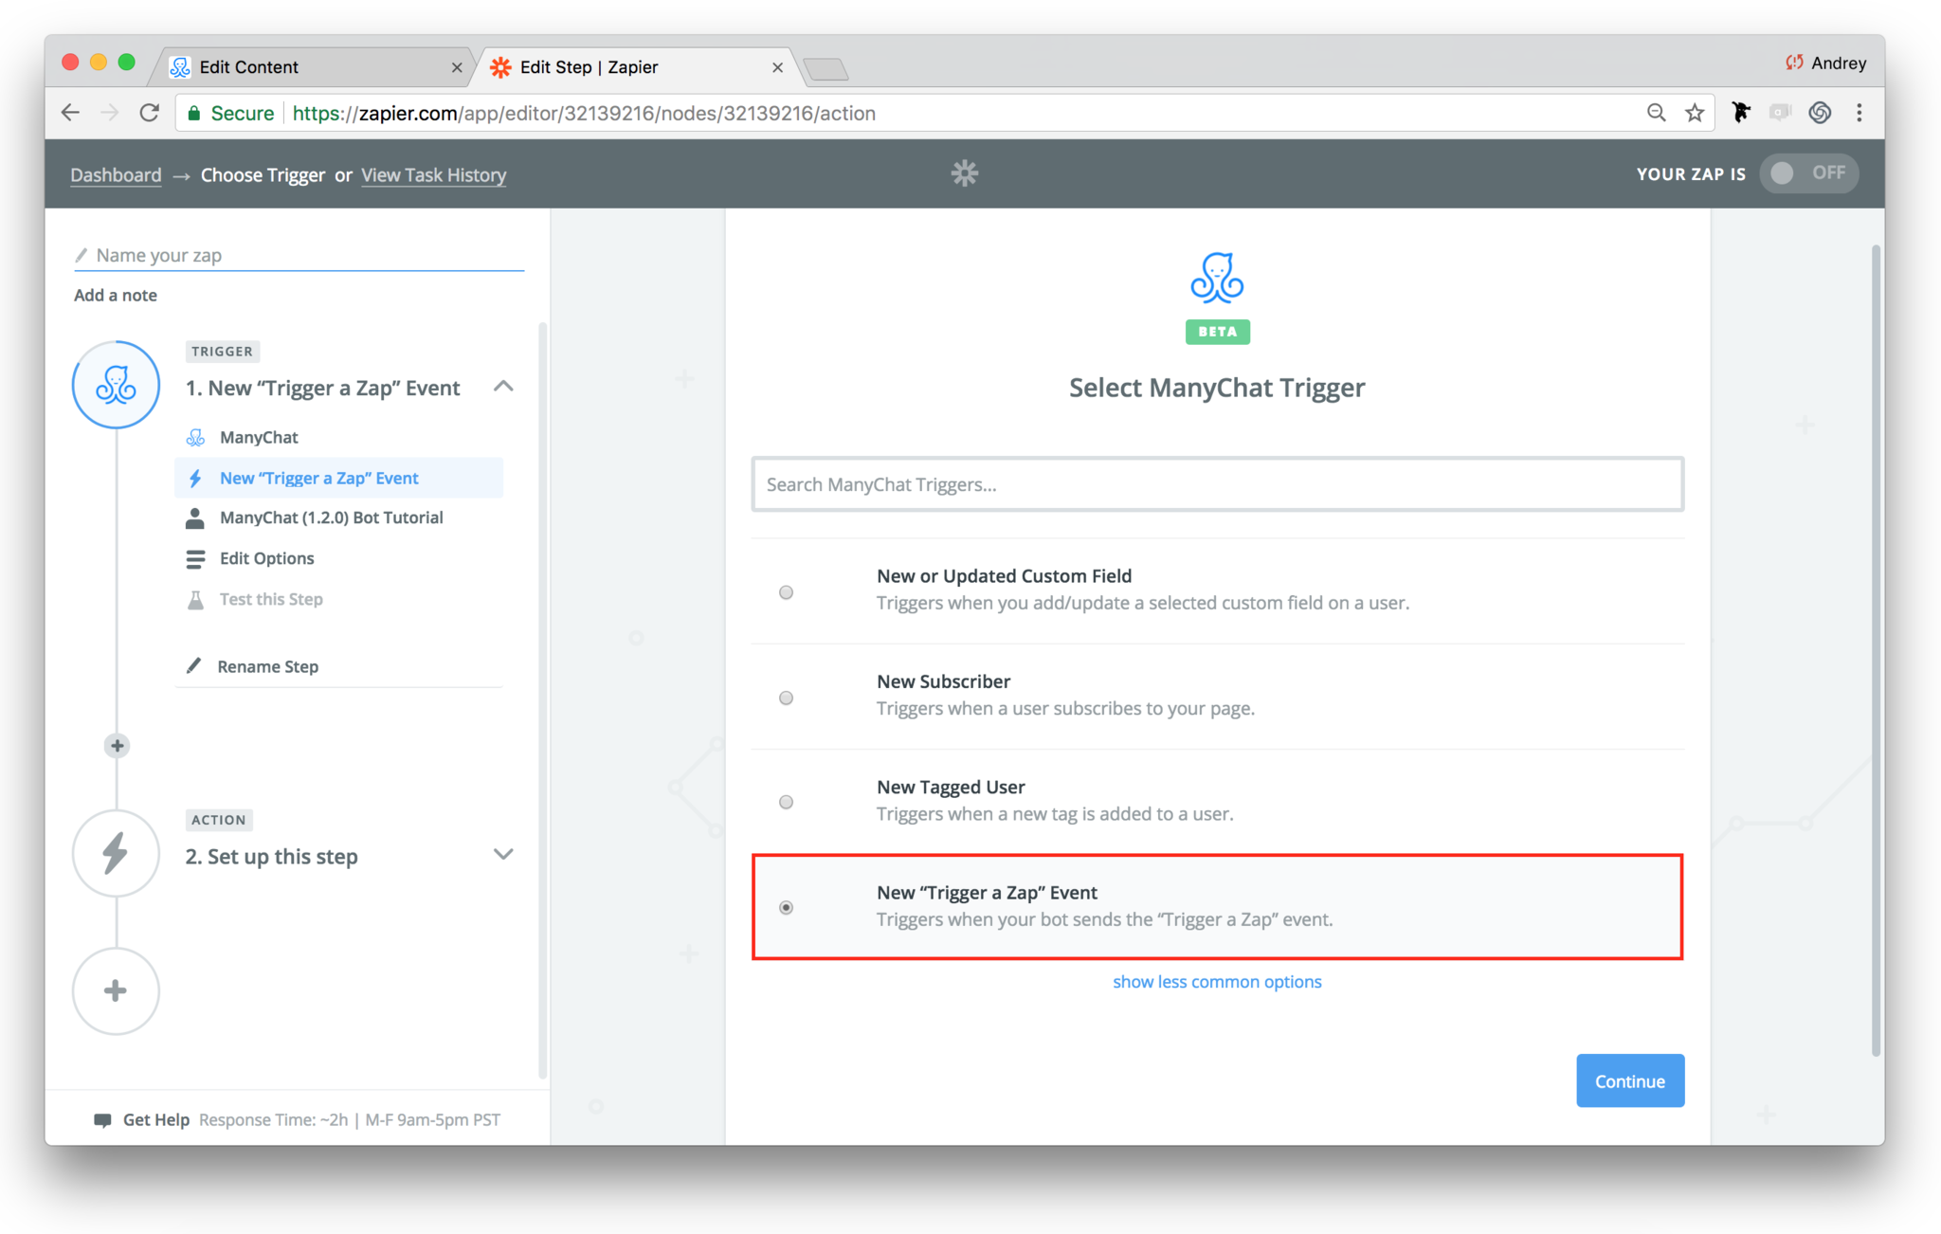Viewport: 1941px width, 1234px height.
Task: Open the View Task History link
Action: (x=434, y=174)
